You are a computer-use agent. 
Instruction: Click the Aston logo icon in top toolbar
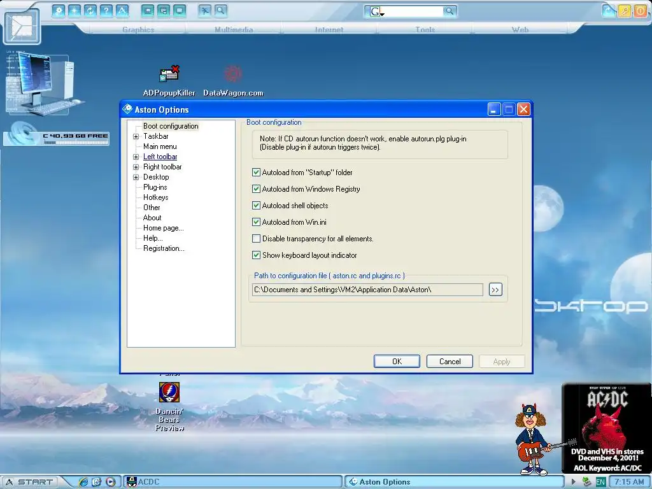click(x=122, y=10)
